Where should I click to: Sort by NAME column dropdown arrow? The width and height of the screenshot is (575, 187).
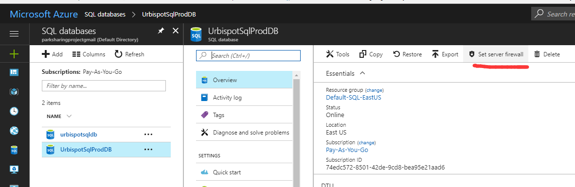click(69, 117)
